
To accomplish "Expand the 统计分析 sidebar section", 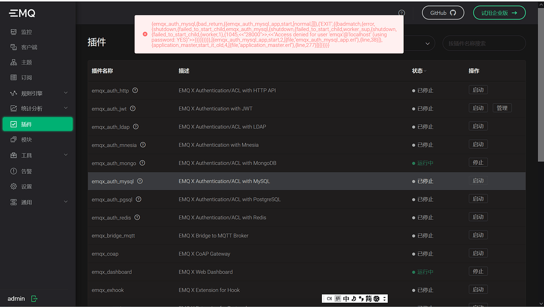I will pyautogui.click(x=37, y=109).
